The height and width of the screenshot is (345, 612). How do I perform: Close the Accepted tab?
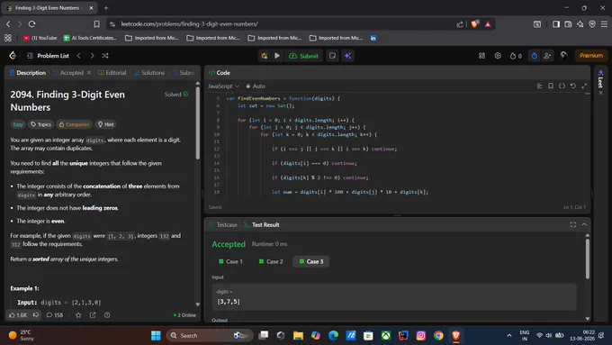click(89, 73)
